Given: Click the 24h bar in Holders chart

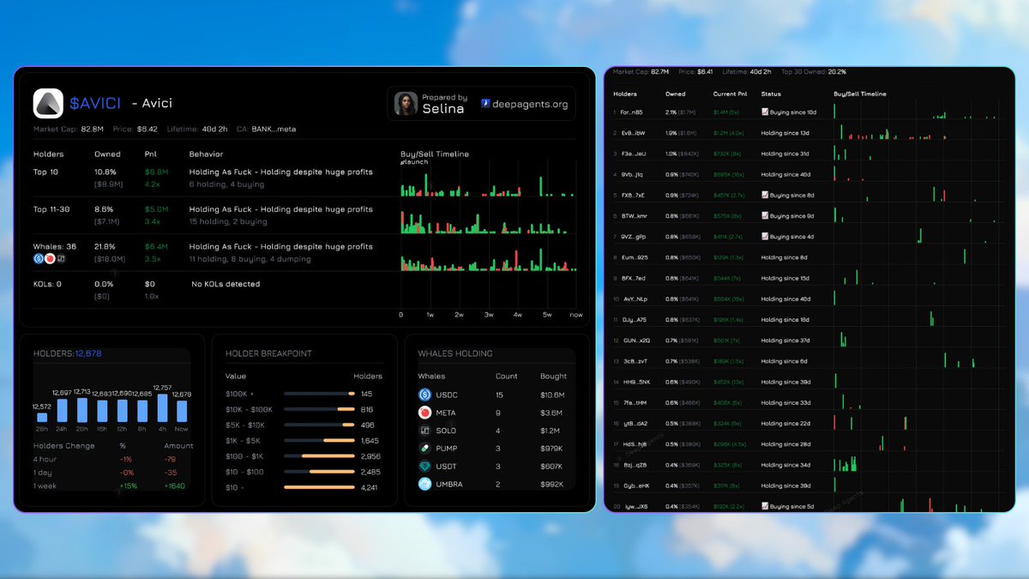Looking at the screenshot, I should coord(62,411).
